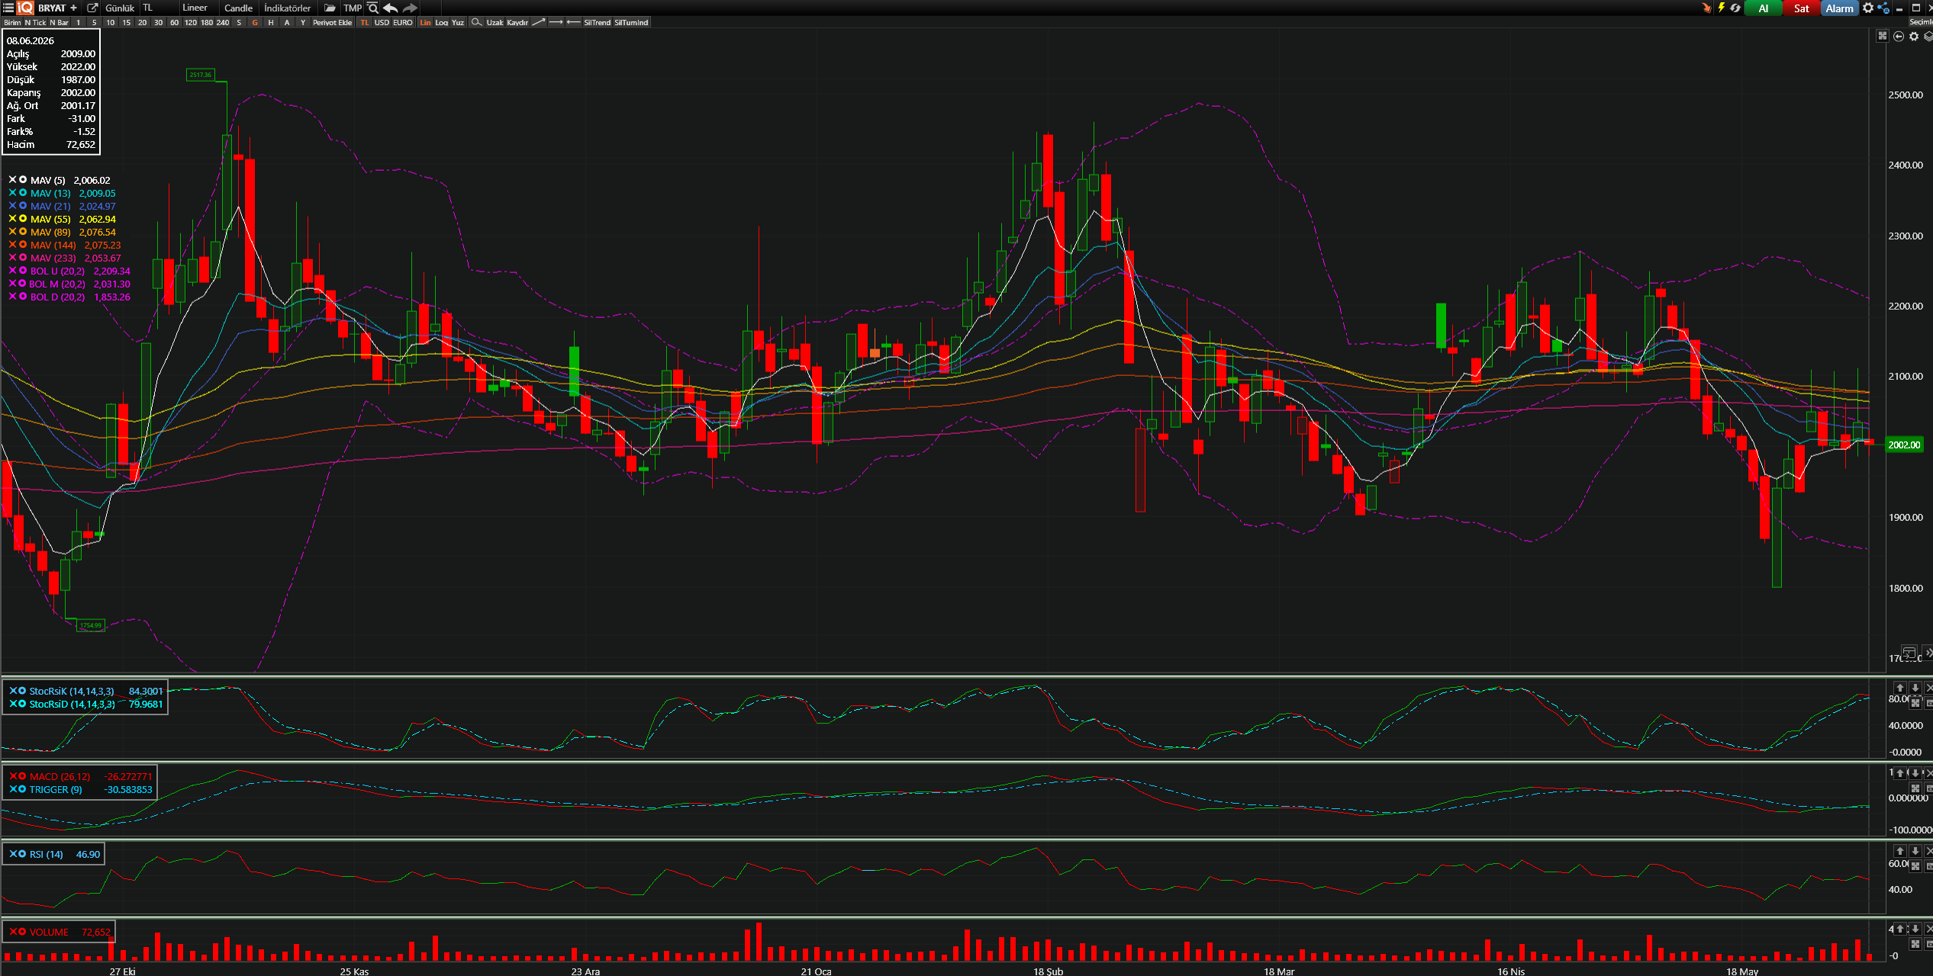Select the 240 minute period tab
1933x976 pixels.
[x=223, y=22]
